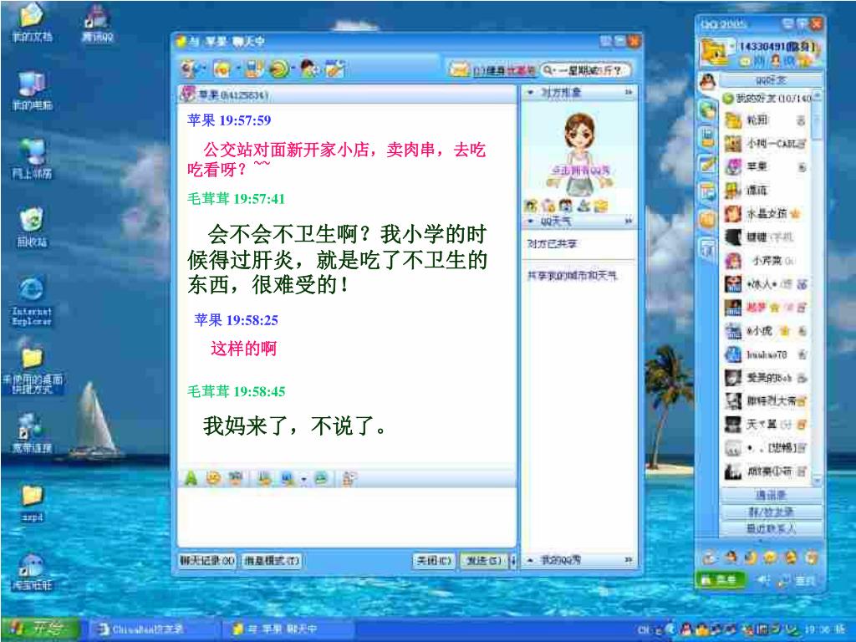Click first icon in QQ bottom shortcut row
Image resolution: width=856 pixels, height=642 pixels.
click(708, 558)
